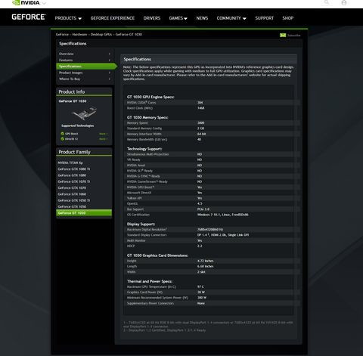Screen dimensions: 363x356
Task: Click the Product Info panel heading
Action: (72, 91)
